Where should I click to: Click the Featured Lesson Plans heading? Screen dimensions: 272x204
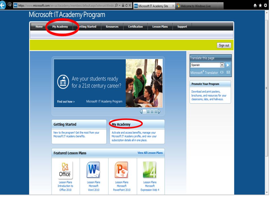click(x=70, y=153)
